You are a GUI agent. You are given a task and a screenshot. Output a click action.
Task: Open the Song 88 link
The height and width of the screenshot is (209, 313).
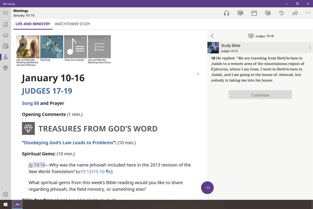[30, 103]
